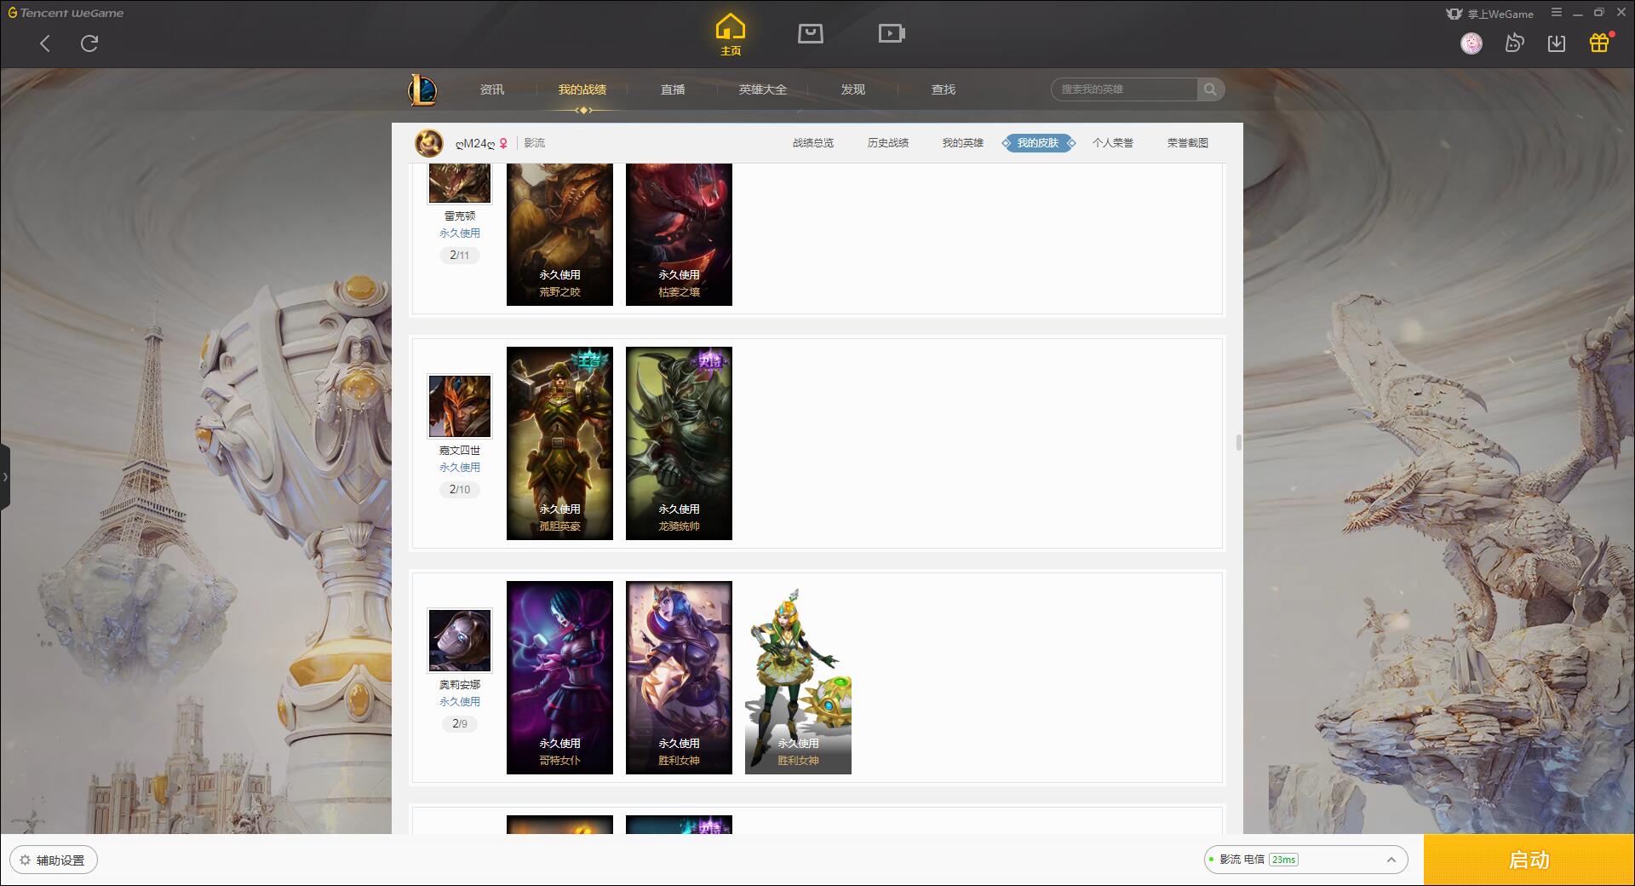1635x886 pixels.
Task: Switch to 荣誉截图 sub-tab
Action: [1188, 143]
